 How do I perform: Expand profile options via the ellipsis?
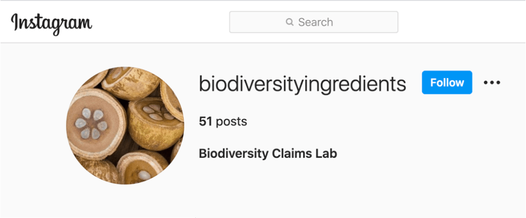click(x=492, y=83)
